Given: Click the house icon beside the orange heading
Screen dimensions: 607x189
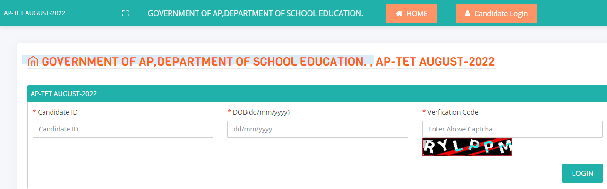Looking at the screenshot, I should (33, 62).
